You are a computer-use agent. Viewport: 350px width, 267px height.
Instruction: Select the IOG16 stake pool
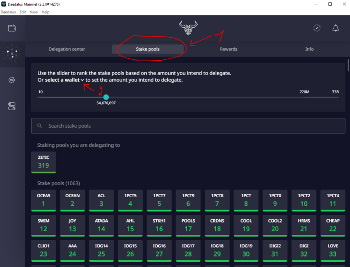[x=159, y=251]
